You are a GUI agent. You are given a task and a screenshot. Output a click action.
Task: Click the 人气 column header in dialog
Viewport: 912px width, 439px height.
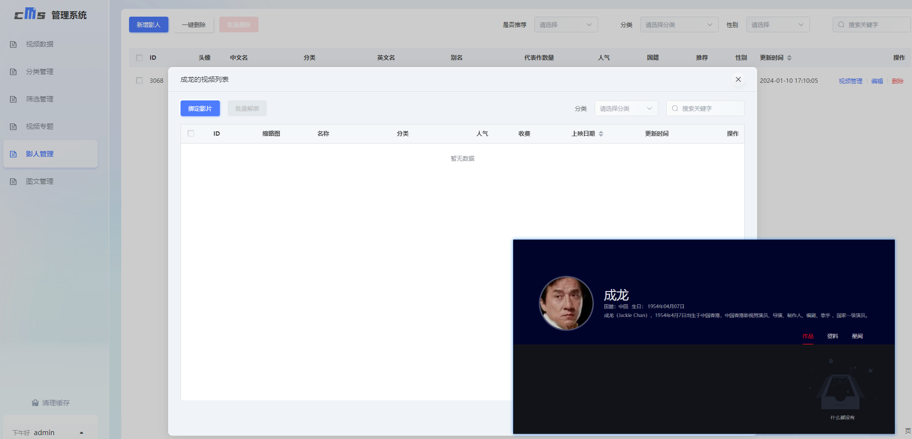[x=482, y=134]
